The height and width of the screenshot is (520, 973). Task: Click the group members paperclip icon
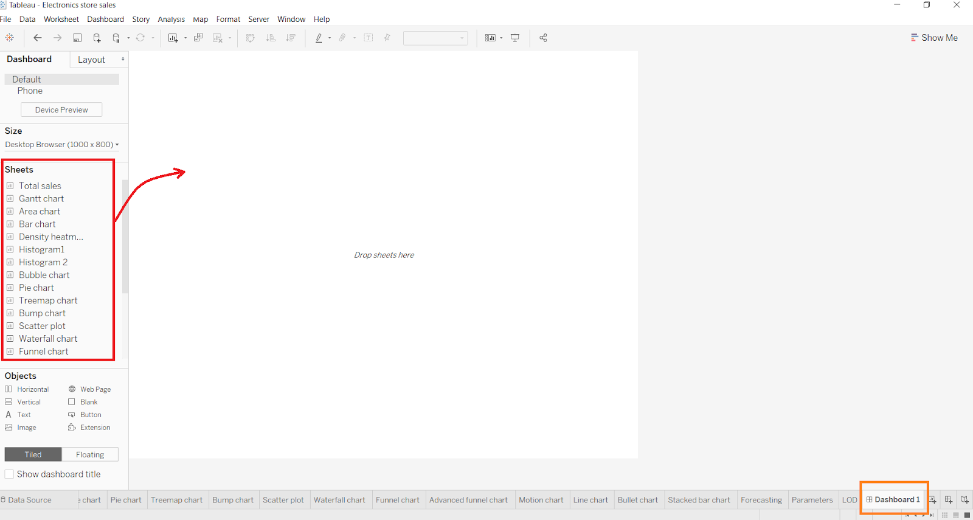[343, 38]
